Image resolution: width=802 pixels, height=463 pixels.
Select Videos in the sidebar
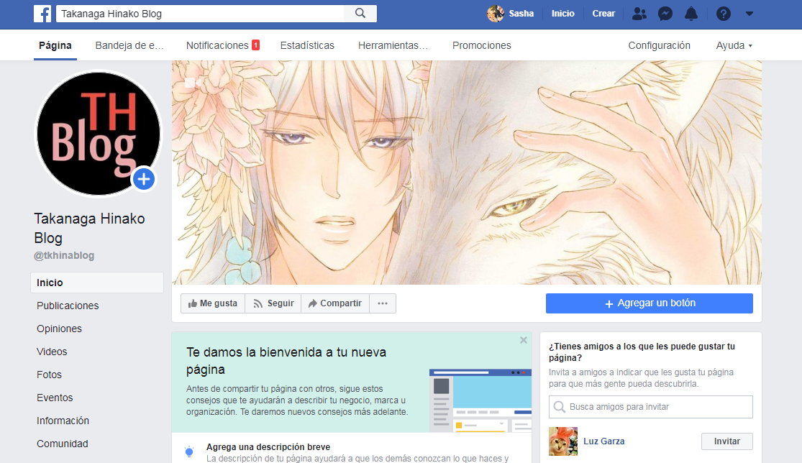(x=52, y=352)
